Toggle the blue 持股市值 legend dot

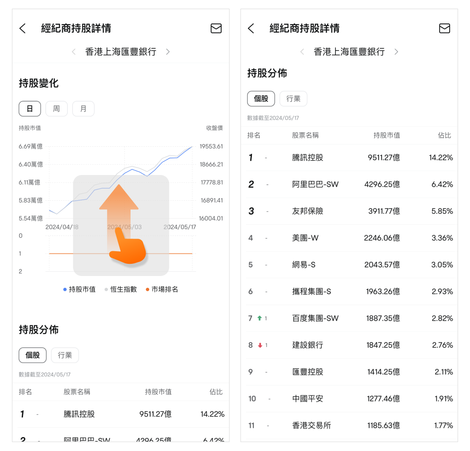(x=65, y=289)
